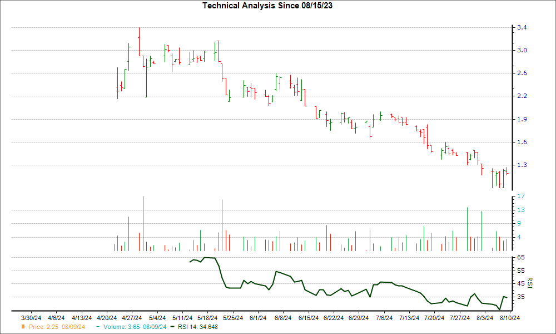Click the 3/30/24 date label on the x-axis
The width and height of the screenshot is (556, 334).
pyautogui.click(x=30, y=318)
